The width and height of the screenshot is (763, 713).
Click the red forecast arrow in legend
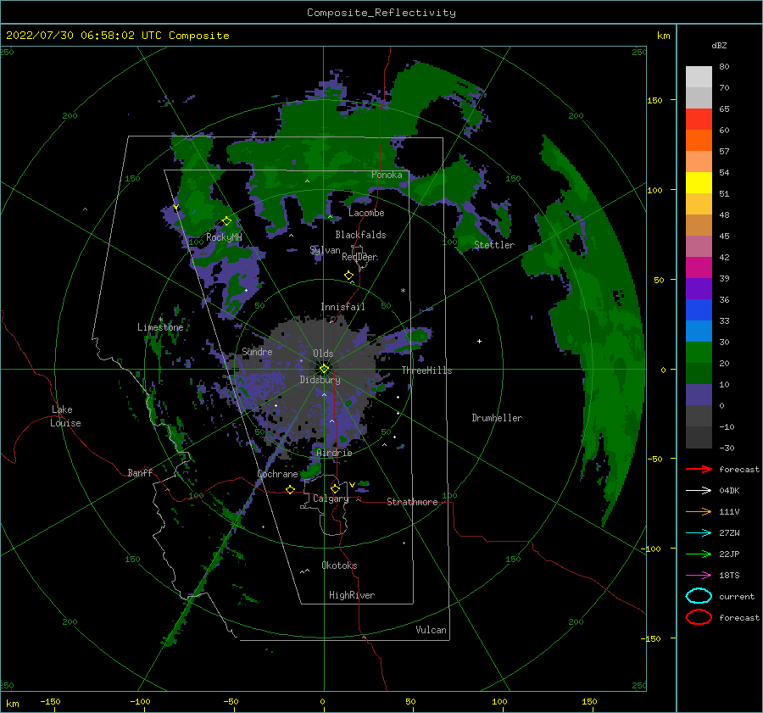pyautogui.click(x=699, y=469)
